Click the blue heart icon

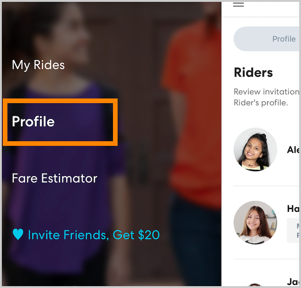18,235
